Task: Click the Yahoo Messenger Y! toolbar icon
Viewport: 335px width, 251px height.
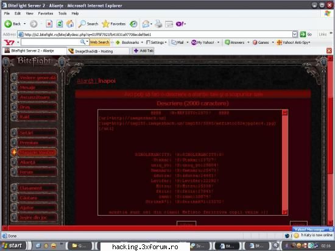Action: point(180,24)
